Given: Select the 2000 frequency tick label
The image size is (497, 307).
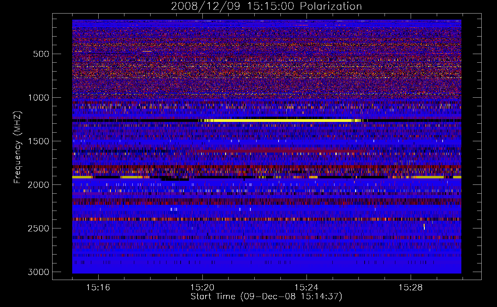Looking at the screenshot, I should click(x=39, y=185).
